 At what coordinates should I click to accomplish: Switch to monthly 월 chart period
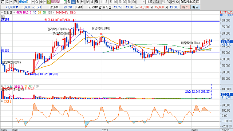point(78,2)
